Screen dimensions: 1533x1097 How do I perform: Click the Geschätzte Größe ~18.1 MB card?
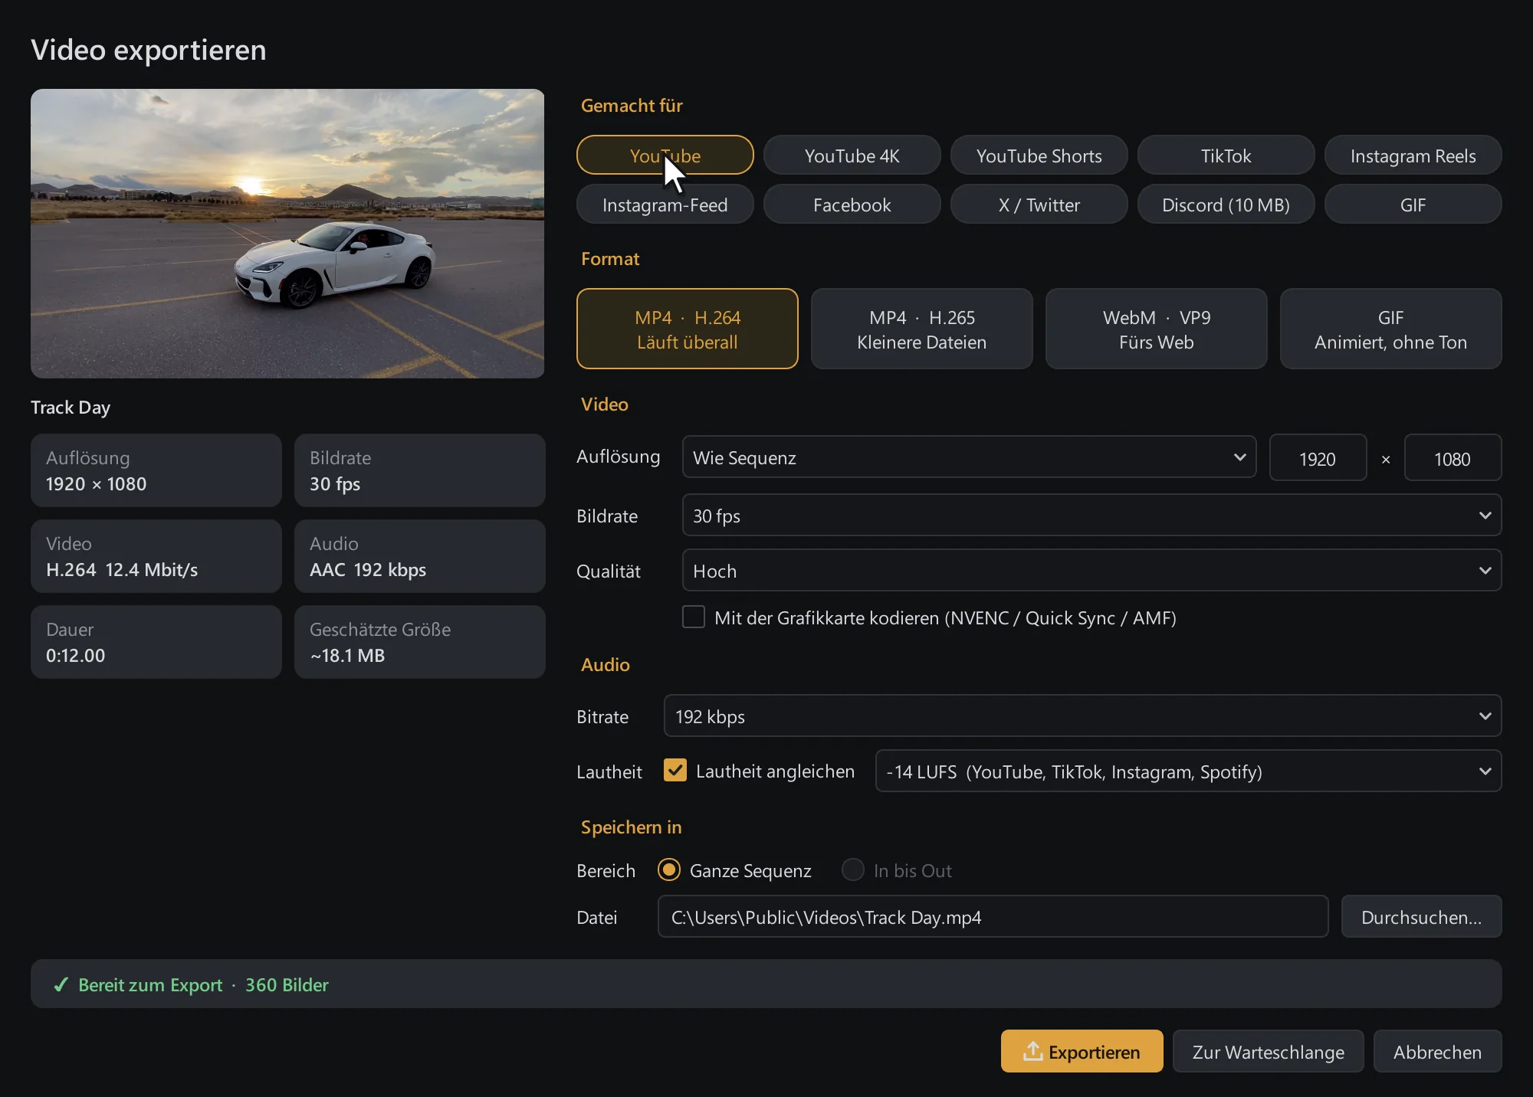click(420, 642)
